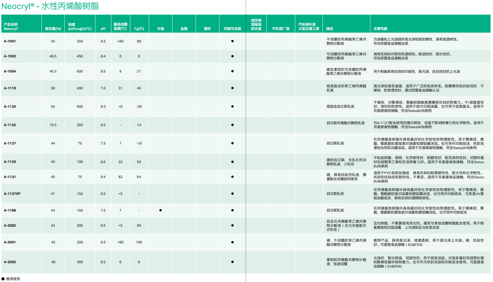Click description "不成膜的丙烯酸苯乙烯共聚物分散液" for A-1091
Screen dimensions: 493x282
tap(347, 41)
